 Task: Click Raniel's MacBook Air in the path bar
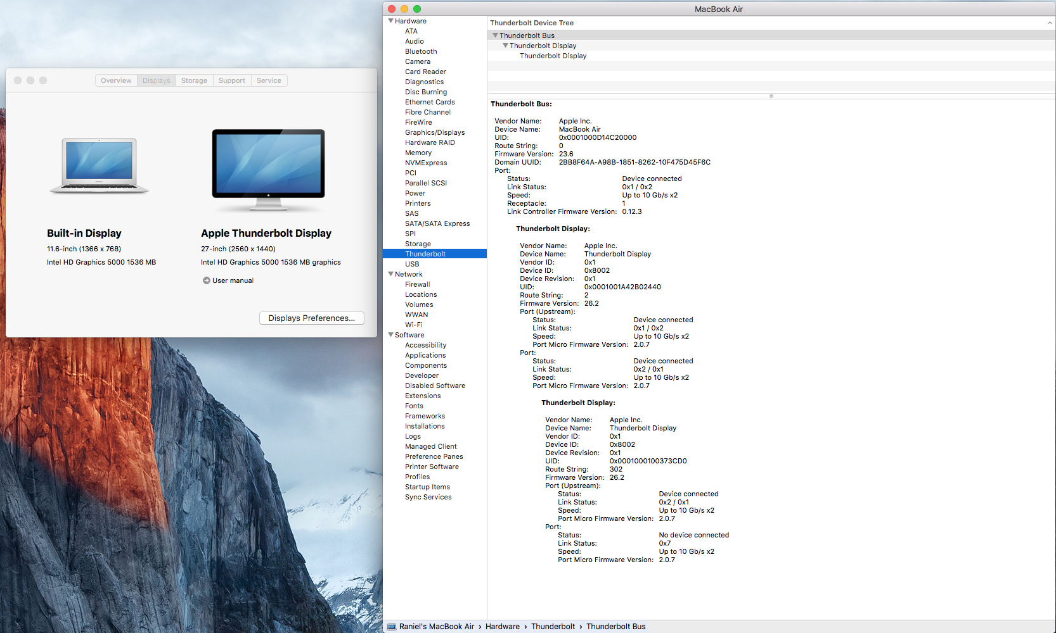click(437, 627)
